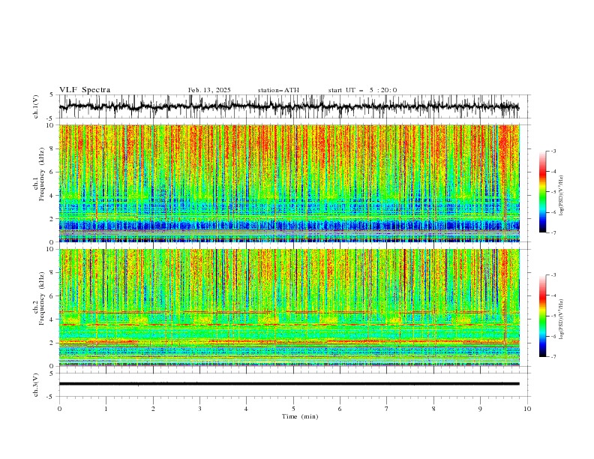Click the ch.1(V) axis label
The width and height of the screenshot is (594, 459).
pyautogui.click(x=36, y=106)
